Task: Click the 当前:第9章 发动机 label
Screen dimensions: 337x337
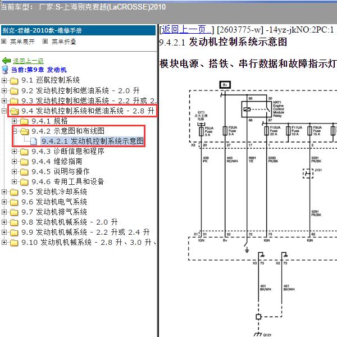Action: (39, 70)
